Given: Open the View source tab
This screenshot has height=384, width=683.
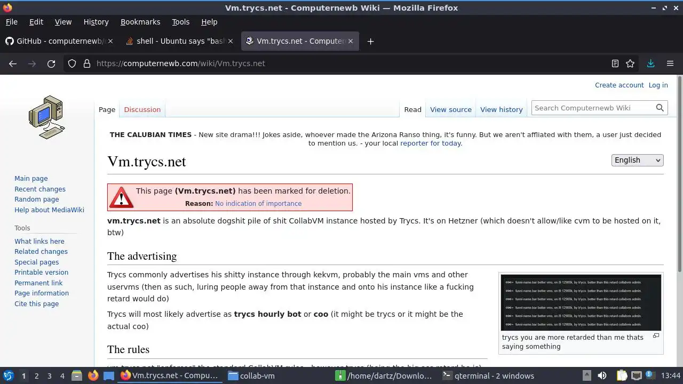Looking at the screenshot, I should click(x=451, y=109).
